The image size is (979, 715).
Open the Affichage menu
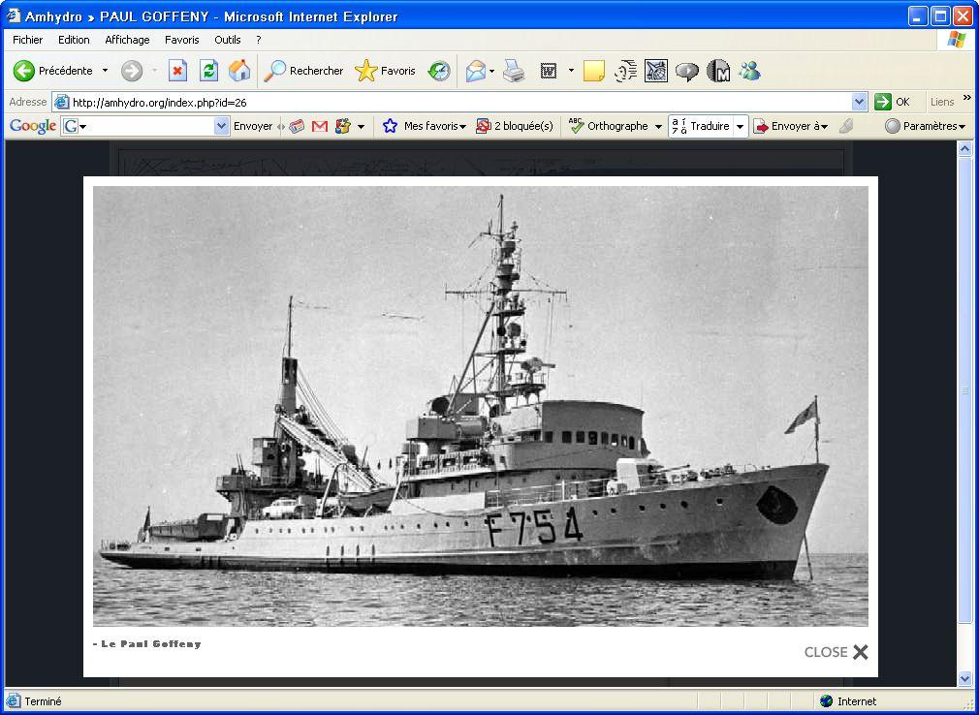pos(127,40)
